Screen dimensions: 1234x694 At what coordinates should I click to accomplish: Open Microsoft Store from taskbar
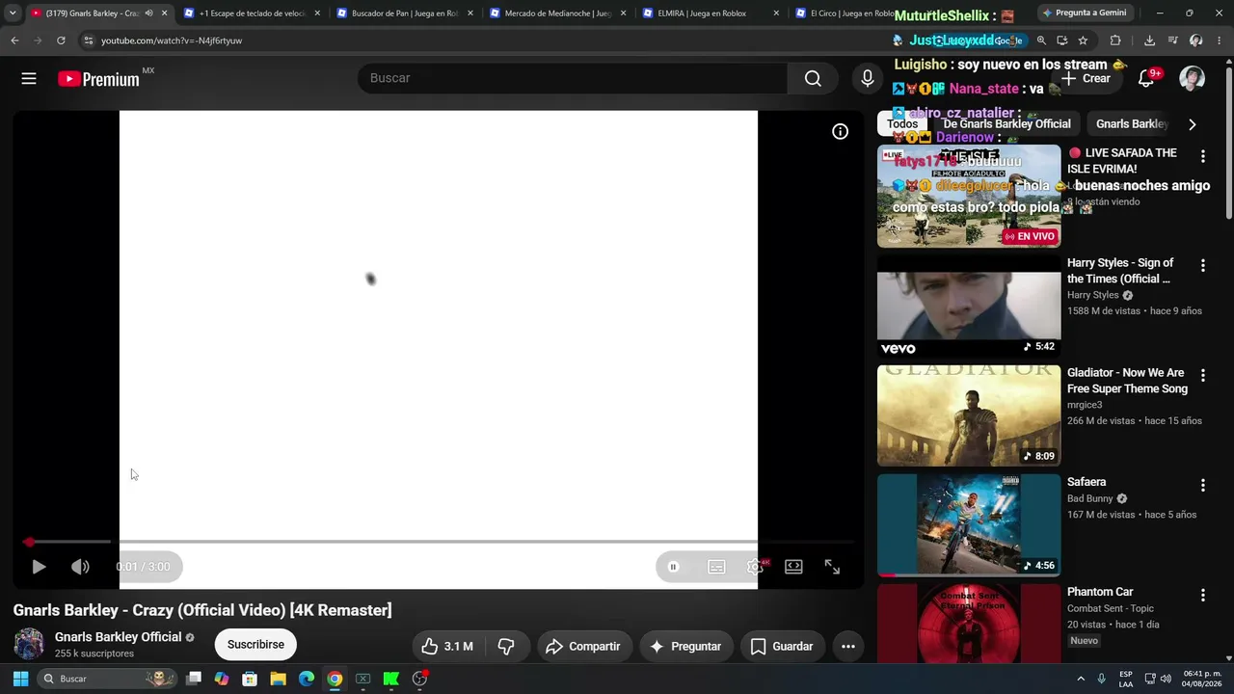pyautogui.click(x=250, y=679)
